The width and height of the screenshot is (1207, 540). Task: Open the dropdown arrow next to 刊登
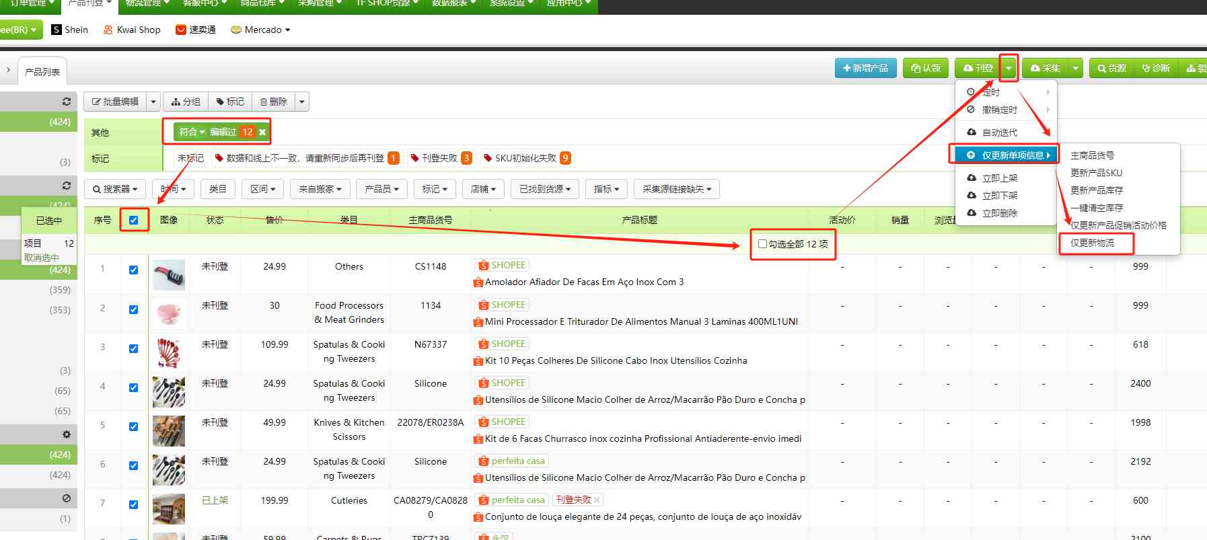click(x=1009, y=69)
